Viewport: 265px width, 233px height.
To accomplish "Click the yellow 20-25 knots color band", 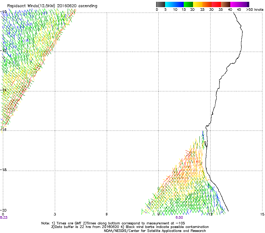I will click(198, 4).
